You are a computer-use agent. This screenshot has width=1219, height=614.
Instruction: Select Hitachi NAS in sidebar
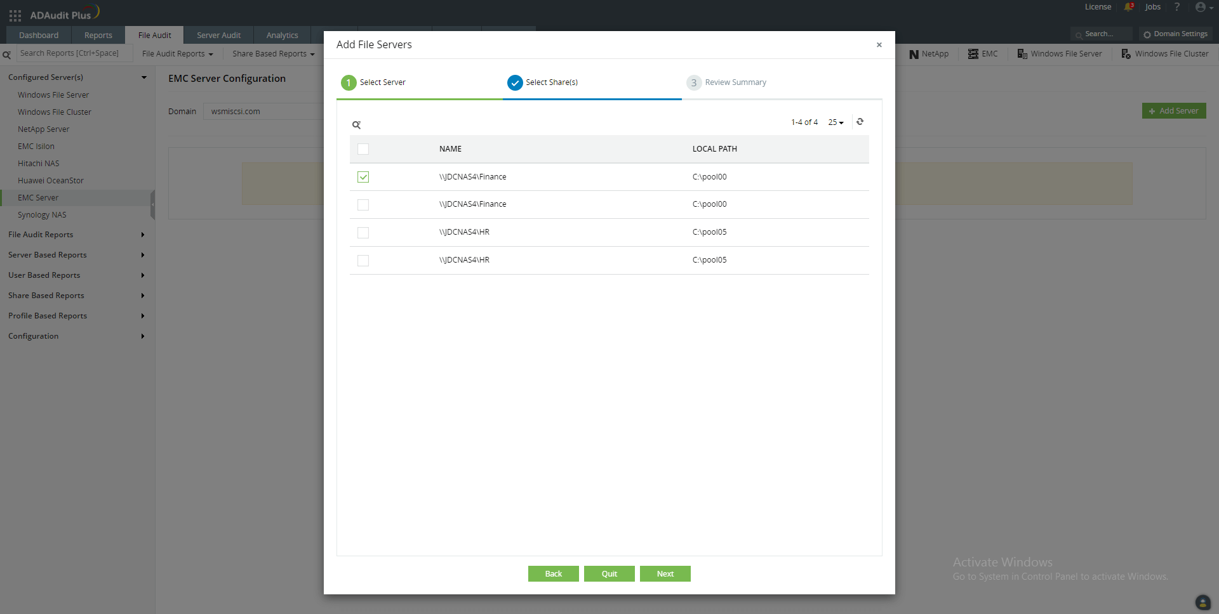click(x=39, y=164)
